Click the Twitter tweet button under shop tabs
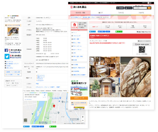The width and height of the screenshot is (158, 132). pos(93,32)
